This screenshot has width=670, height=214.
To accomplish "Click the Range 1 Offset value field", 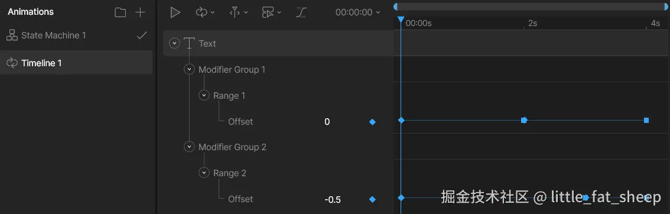I will pyautogui.click(x=327, y=122).
